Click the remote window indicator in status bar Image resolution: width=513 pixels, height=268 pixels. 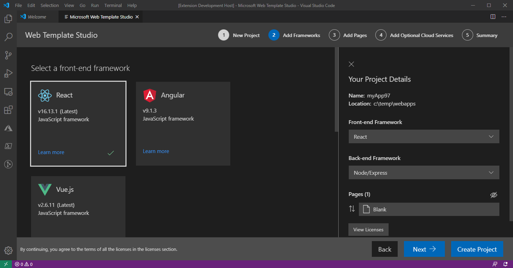[x=6, y=264]
